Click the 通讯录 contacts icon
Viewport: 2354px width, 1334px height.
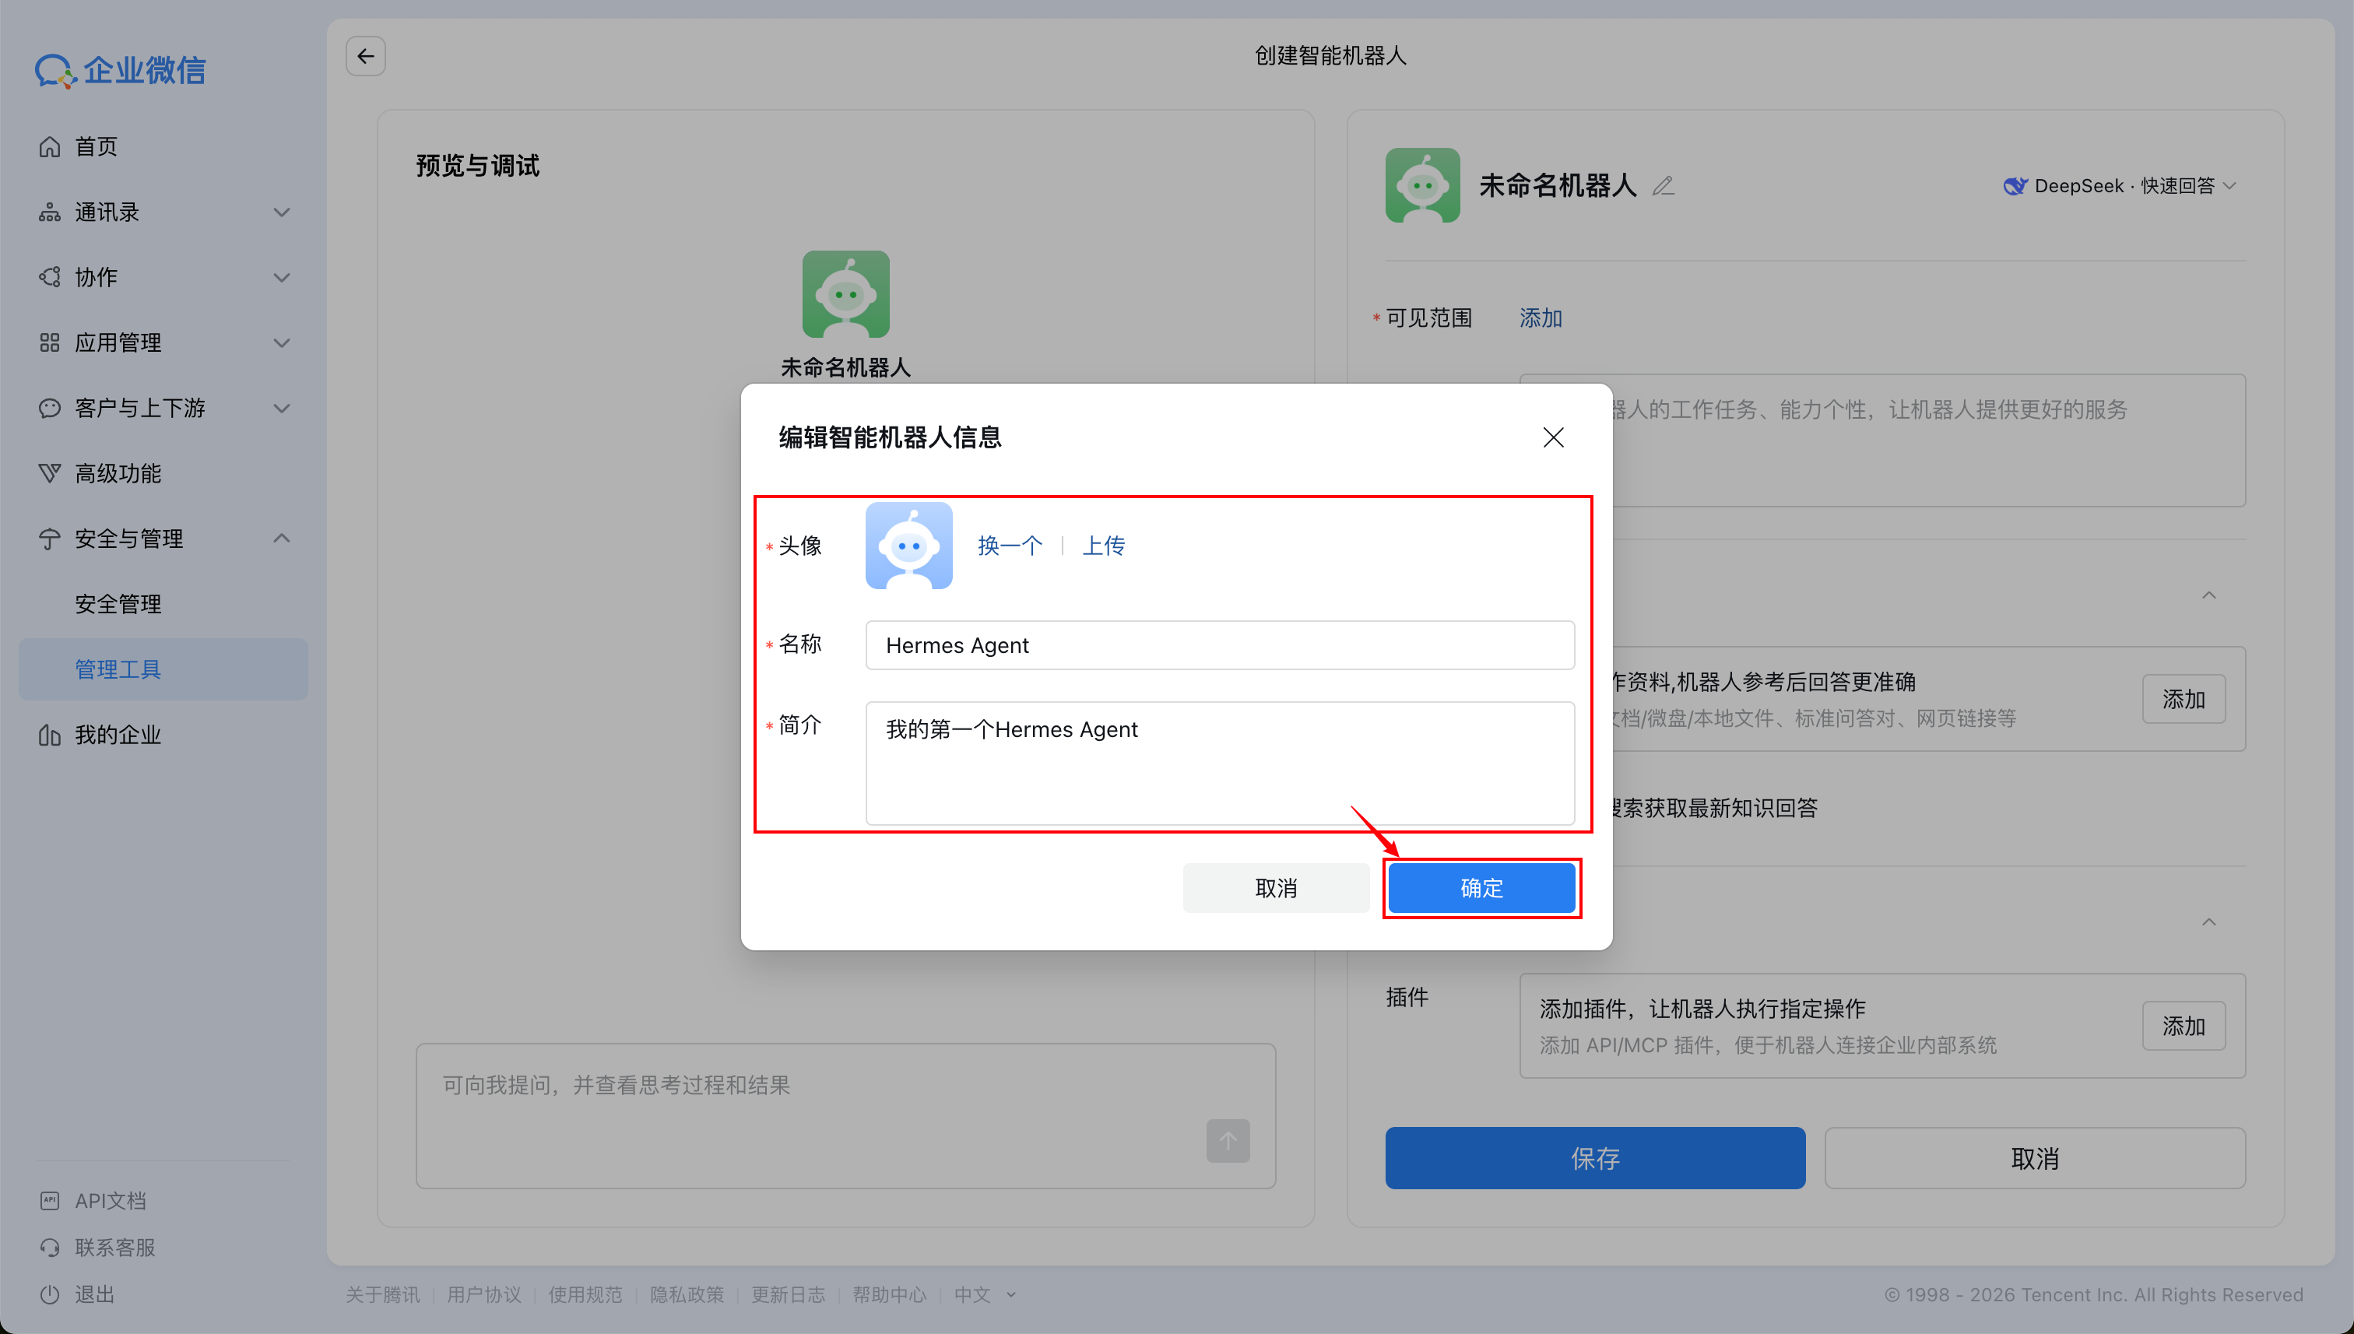51,212
